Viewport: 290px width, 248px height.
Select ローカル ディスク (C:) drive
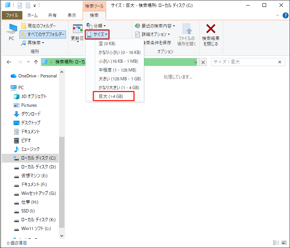tap(30, 158)
